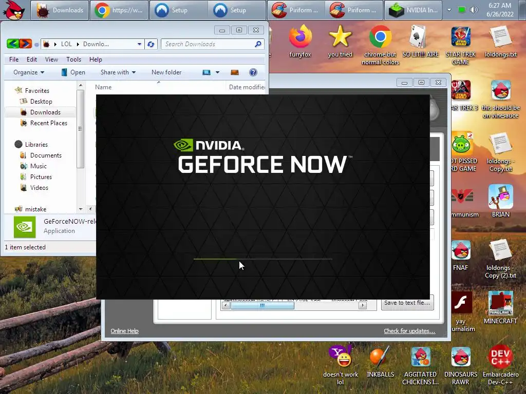Select furryfox desktop icon

300,42
